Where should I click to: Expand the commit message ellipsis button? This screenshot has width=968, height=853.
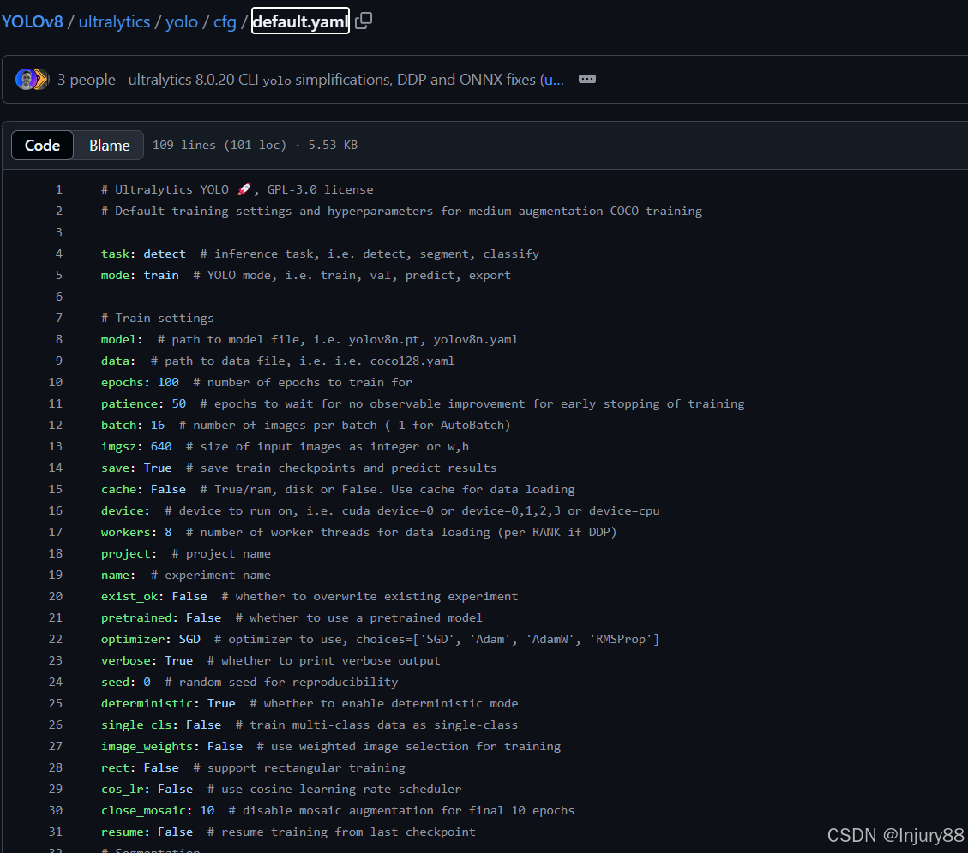[x=587, y=79]
